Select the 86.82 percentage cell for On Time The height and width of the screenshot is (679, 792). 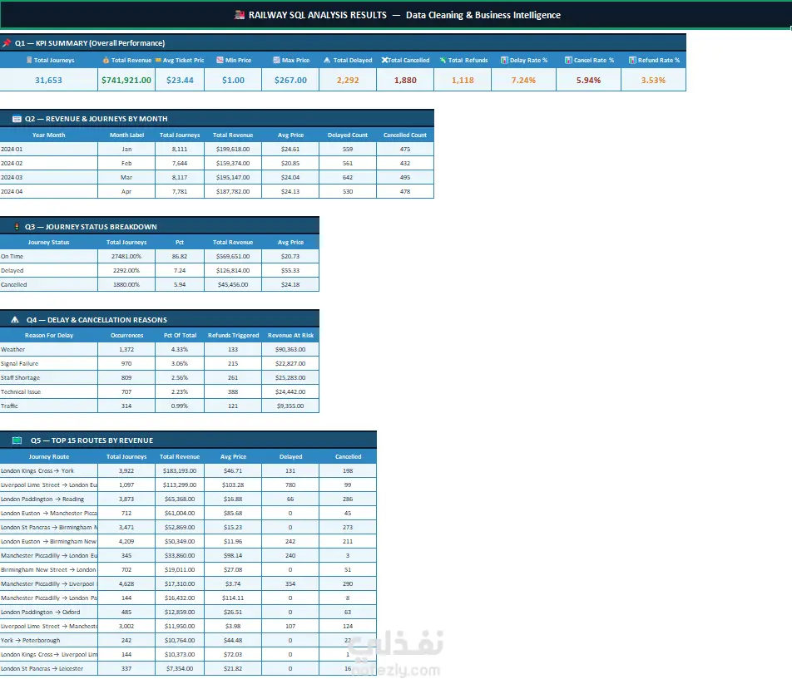180,256
